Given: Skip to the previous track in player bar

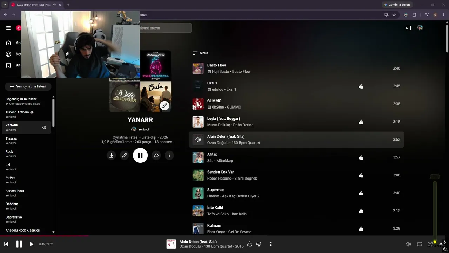Looking at the screenshot, I should (6, 244).
